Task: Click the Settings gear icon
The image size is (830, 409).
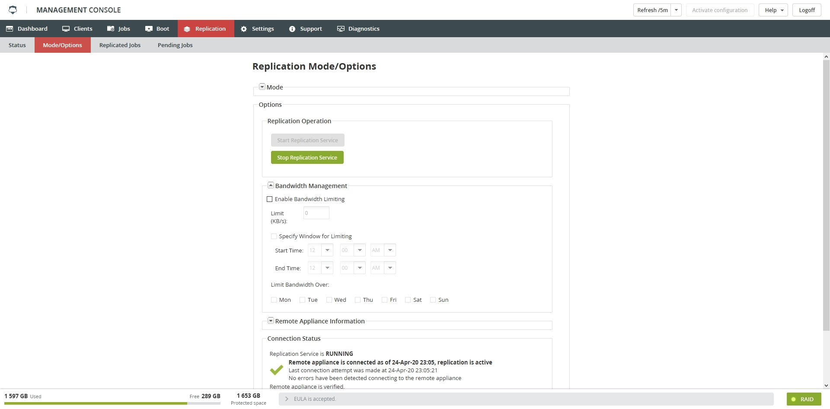Action: tap(244, 29)
